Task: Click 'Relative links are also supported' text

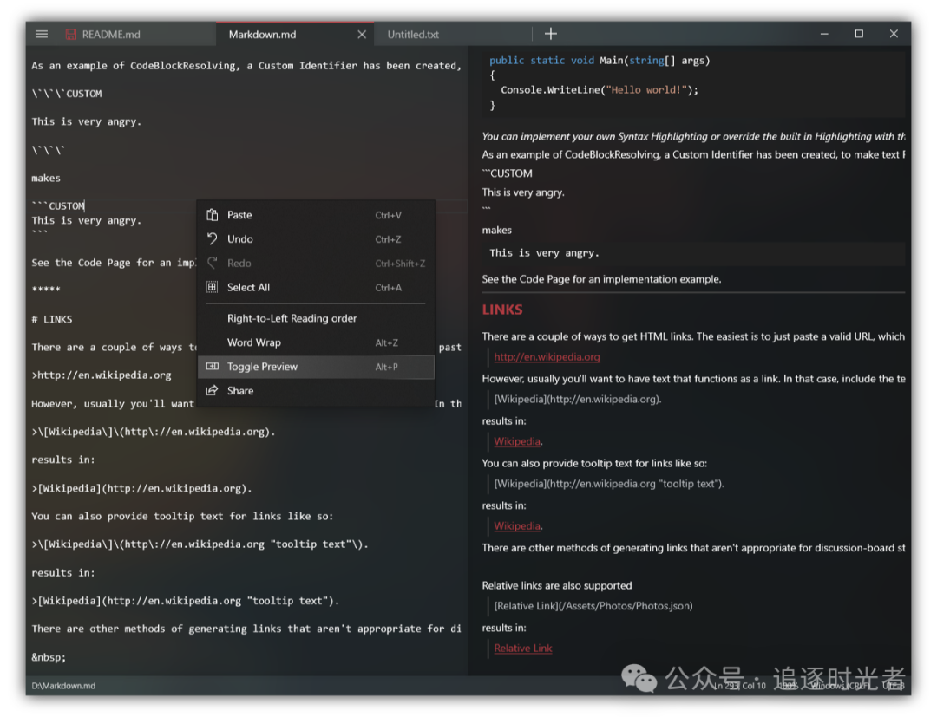Action: pos(557,586)
